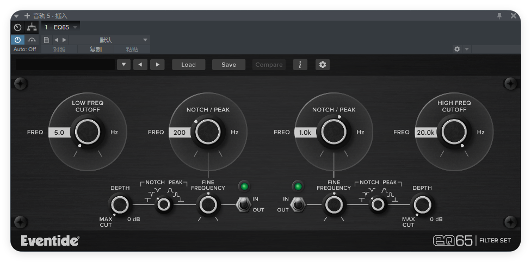This screenshot has width=531, height=262.
Task: Open the Eventide preset dropdown arrow
Action: coord(124,65)
